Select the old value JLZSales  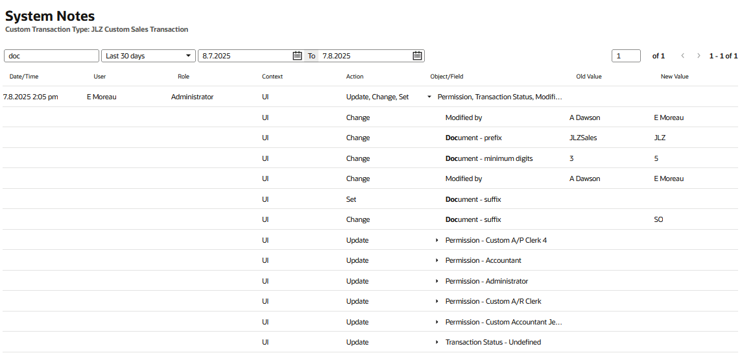pyautogui.click(x=584, y=138)
